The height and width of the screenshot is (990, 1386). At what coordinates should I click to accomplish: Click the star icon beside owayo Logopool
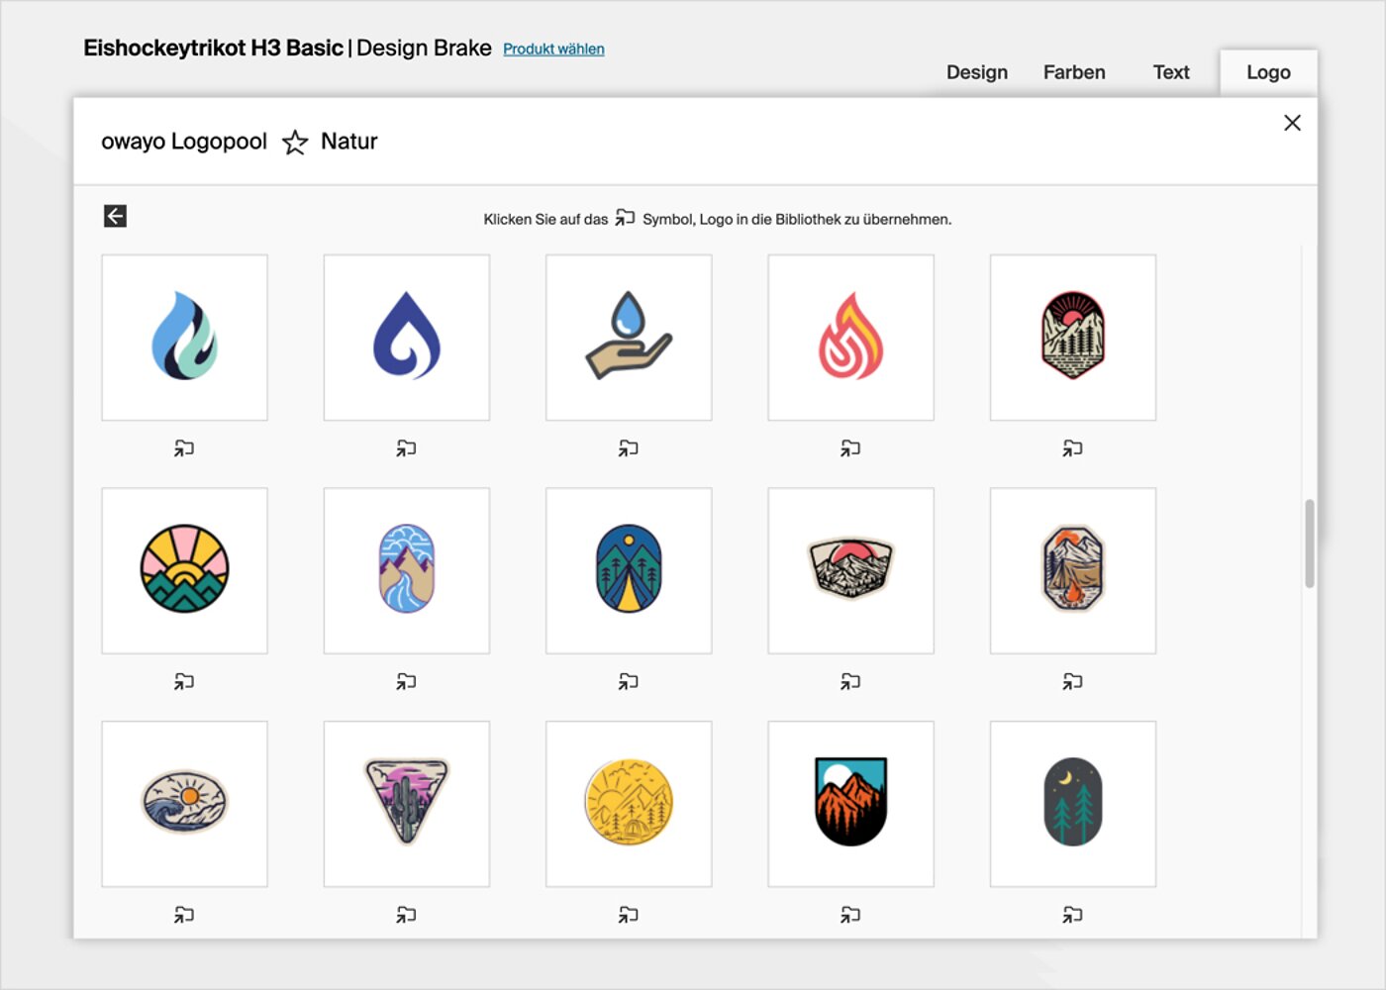click(x=295, y=143)
